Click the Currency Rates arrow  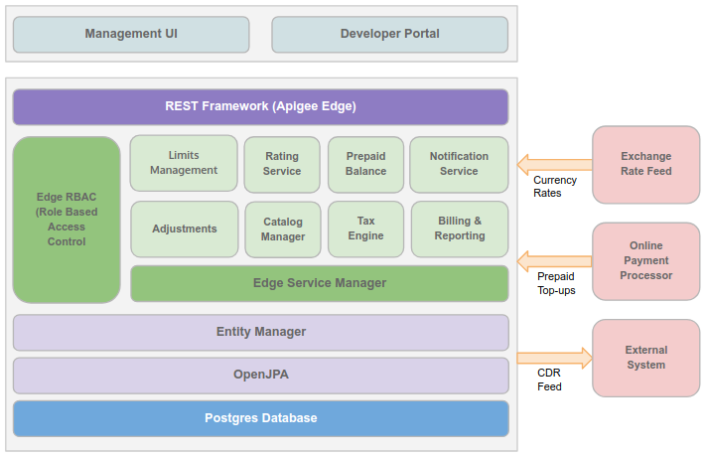tap(553, 164)
